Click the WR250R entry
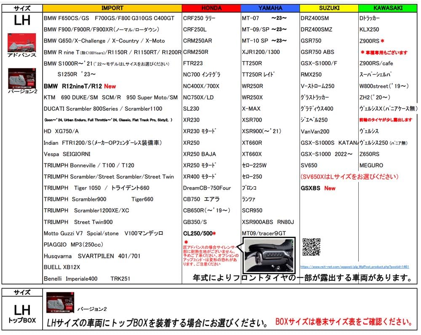 [x=252, y=86]
